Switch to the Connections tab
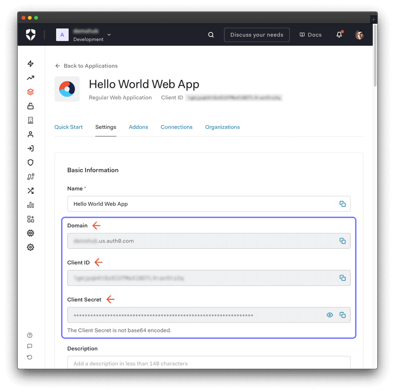This screenshot has width=395, height=392. pyautogui.click(x=177, y=127)
